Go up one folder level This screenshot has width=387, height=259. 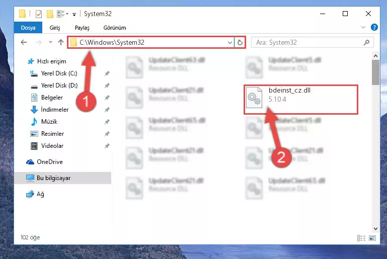tap(61, 42)
